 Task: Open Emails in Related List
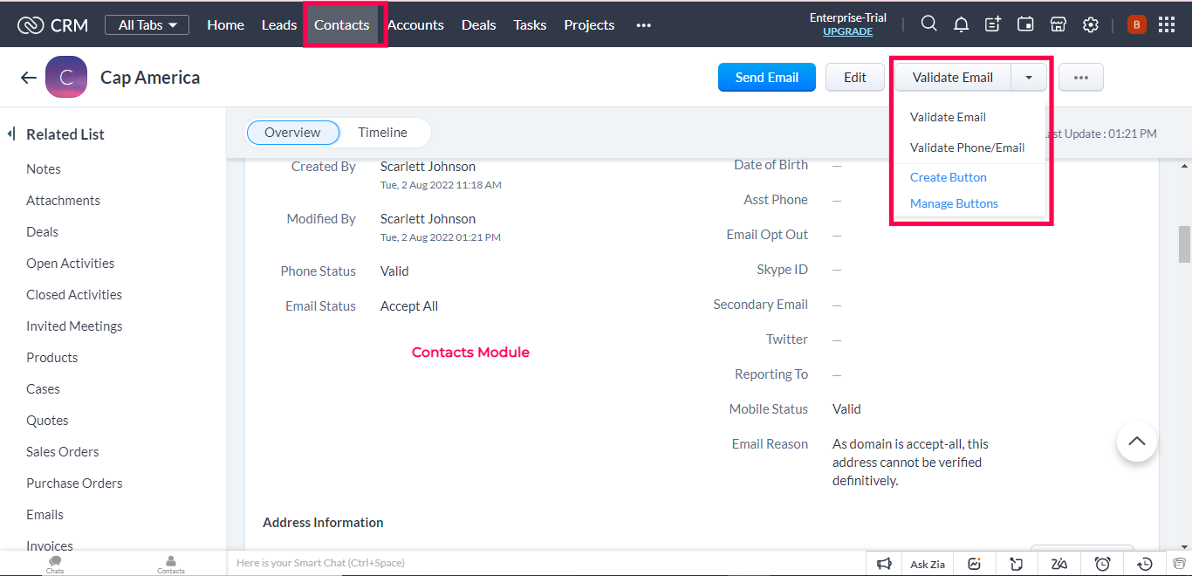45,515
